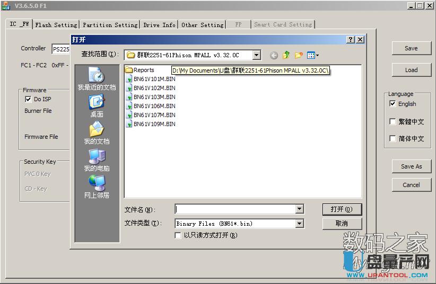This screenshot has height=284, width=436.
Task: Select the BN61V109M.BIN file
Action: click(154, 124)
